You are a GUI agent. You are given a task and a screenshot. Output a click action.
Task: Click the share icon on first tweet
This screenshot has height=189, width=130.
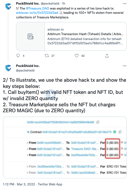point(107,55)
